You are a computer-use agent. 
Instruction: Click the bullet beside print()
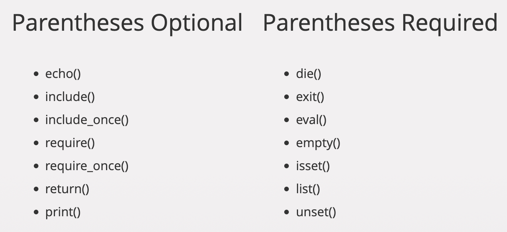pyautogui.click(x=36, y=212)
